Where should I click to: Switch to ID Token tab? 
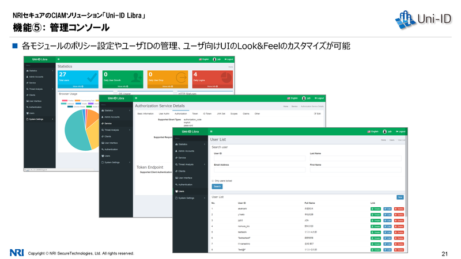(207, 113)
